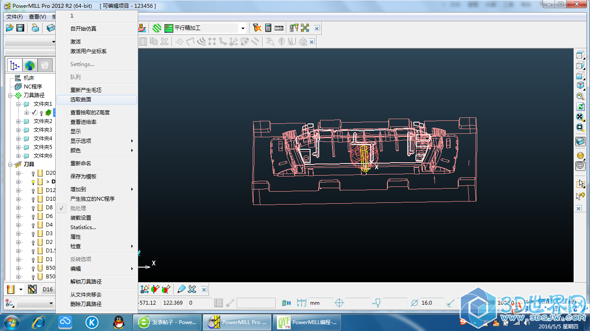The image size is (590, 331).
Task: Toggle light bulb visibility for tool D20
Action: pos(33,173)
